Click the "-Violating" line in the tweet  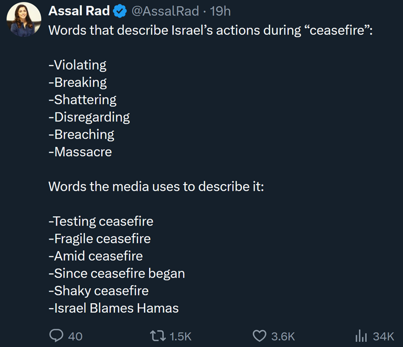[x=78, y=65]
